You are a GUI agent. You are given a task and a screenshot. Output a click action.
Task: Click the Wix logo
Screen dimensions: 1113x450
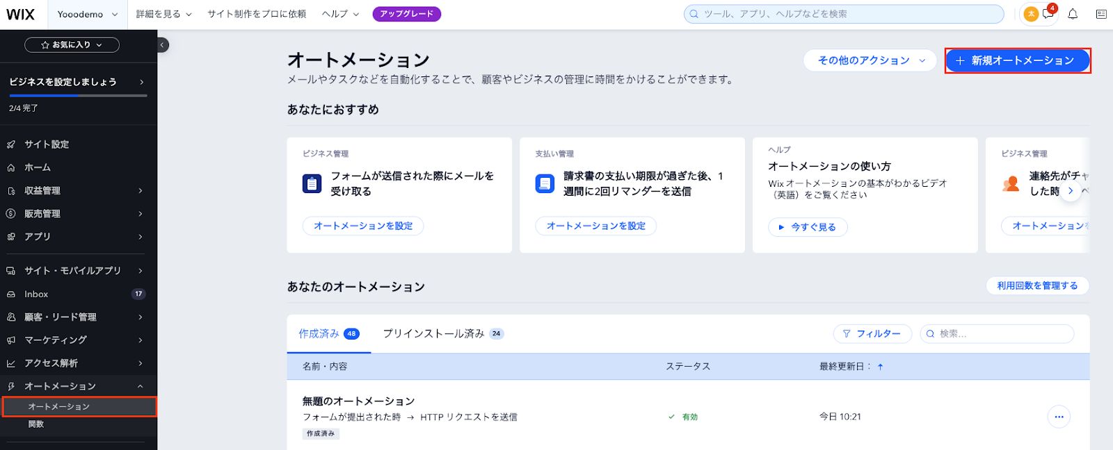coord(20,15)
